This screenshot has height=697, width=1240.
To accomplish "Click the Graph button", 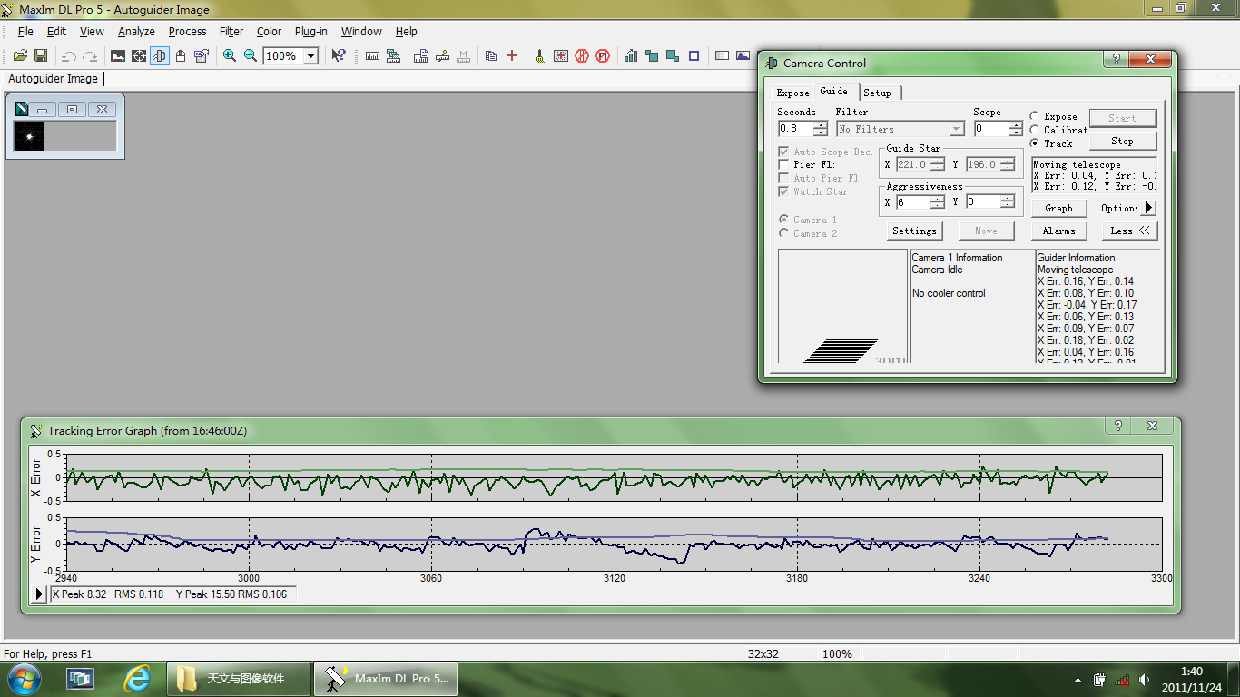I will pyautogui.click(x=1058, y=208).
